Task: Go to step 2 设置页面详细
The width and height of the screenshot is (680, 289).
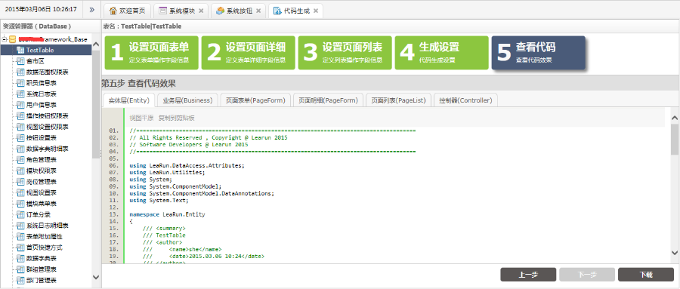Action: coord(248,52)
